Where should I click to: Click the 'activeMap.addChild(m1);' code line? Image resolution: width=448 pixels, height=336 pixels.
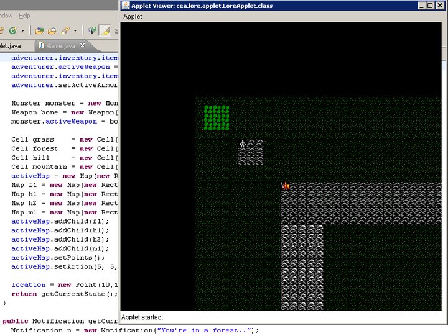click(60, 248)
